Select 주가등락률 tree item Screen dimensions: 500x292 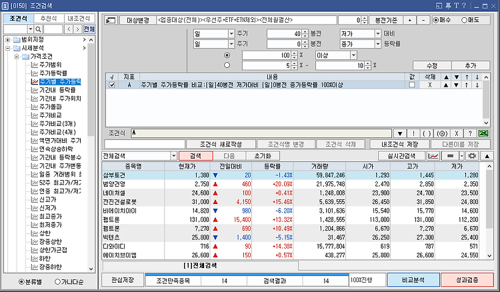53,73
